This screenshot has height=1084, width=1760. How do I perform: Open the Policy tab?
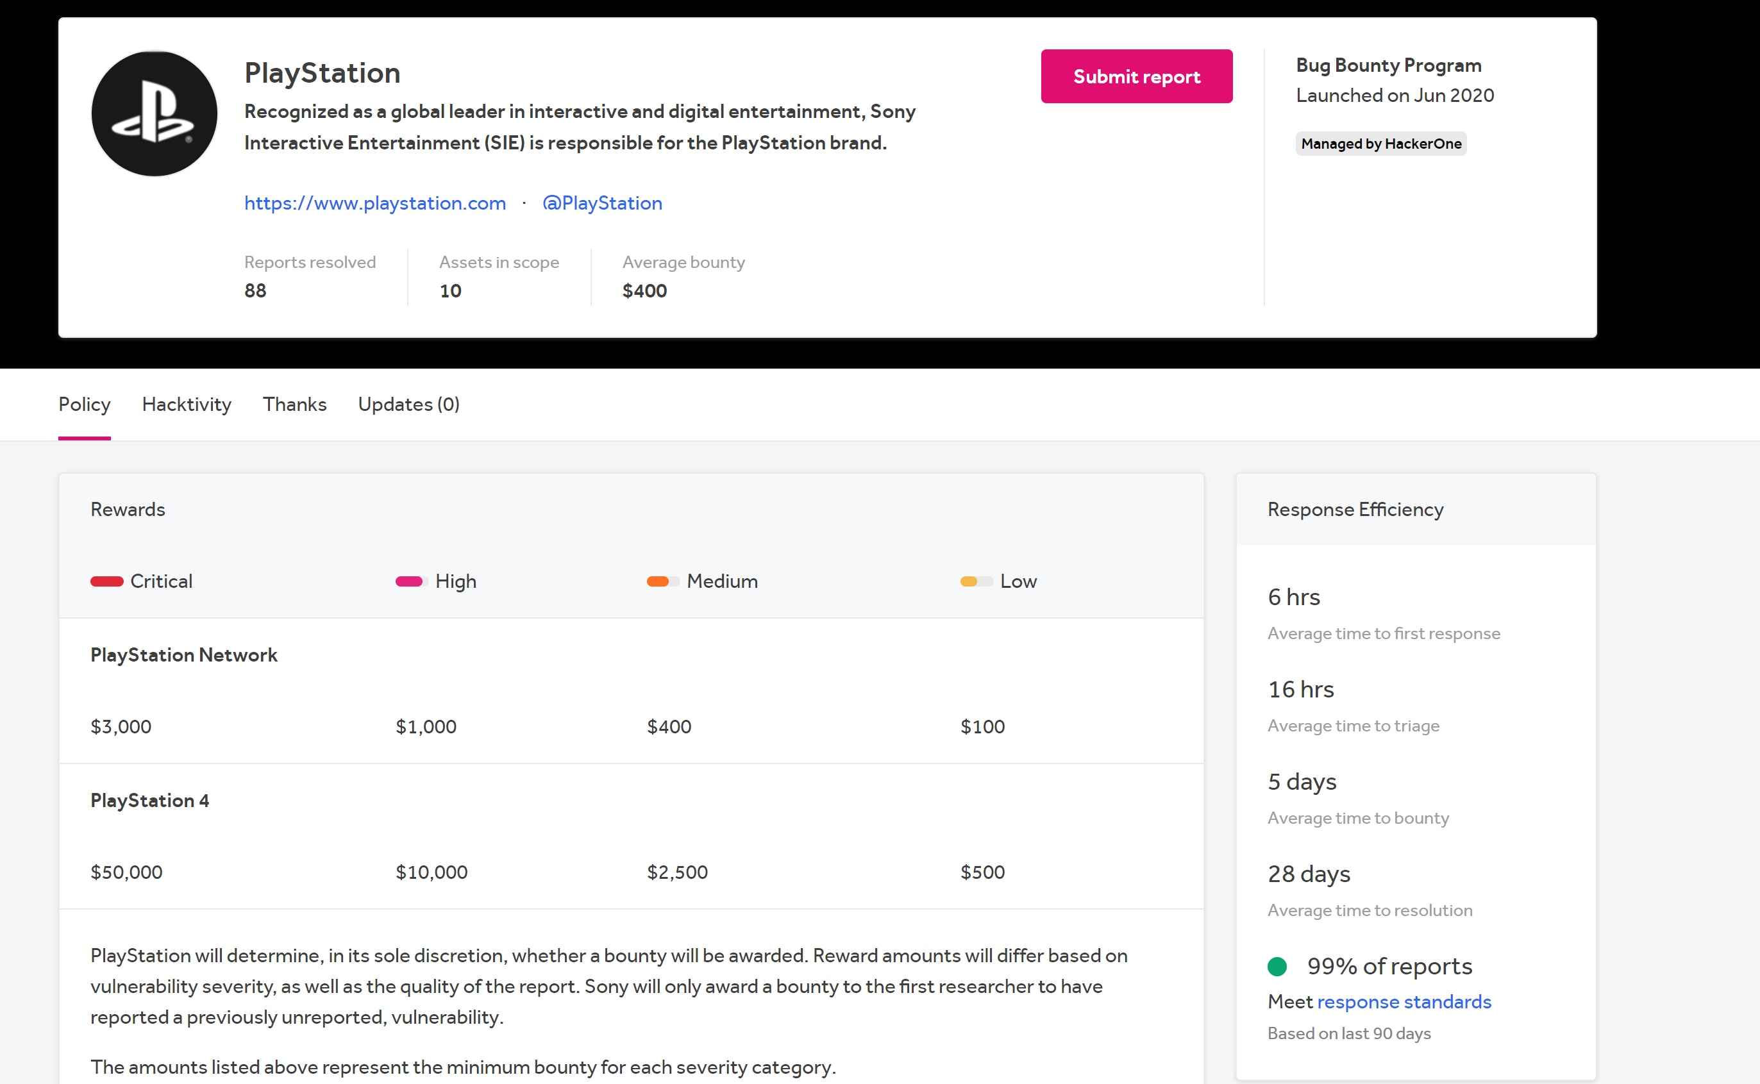click(x=85, y=404)
